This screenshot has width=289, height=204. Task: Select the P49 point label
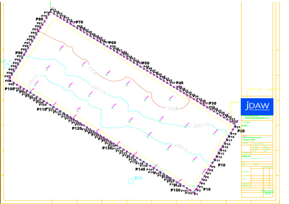(x=146, y=66)
